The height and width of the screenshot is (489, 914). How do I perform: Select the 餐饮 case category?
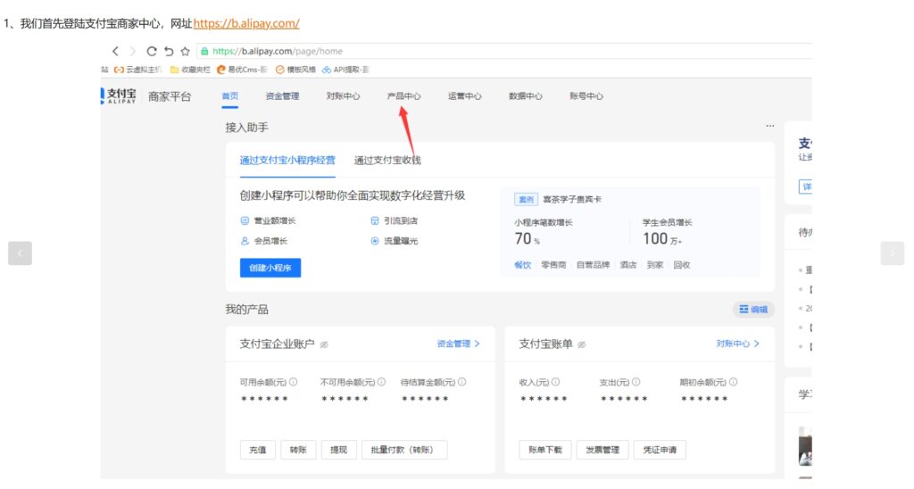pyautogui.click(x=523, y=265)
